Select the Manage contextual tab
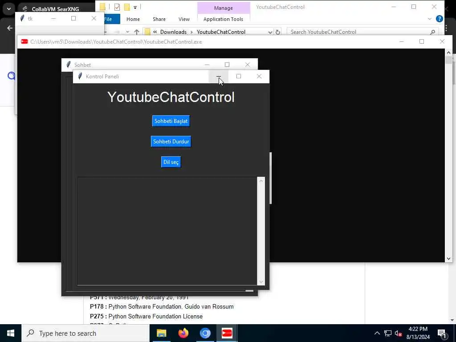 tap(224, 8)
